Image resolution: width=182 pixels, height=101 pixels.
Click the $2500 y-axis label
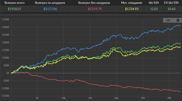5,35
